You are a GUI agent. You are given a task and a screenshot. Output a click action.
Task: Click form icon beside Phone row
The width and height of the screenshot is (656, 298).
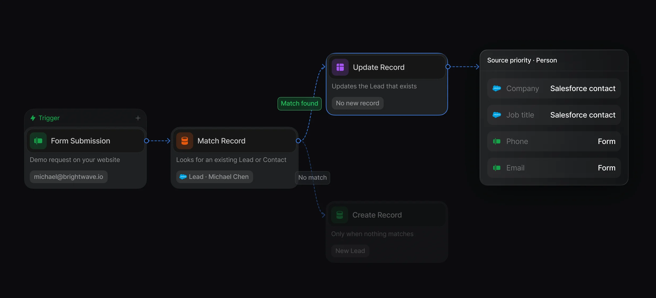[497, 141]
